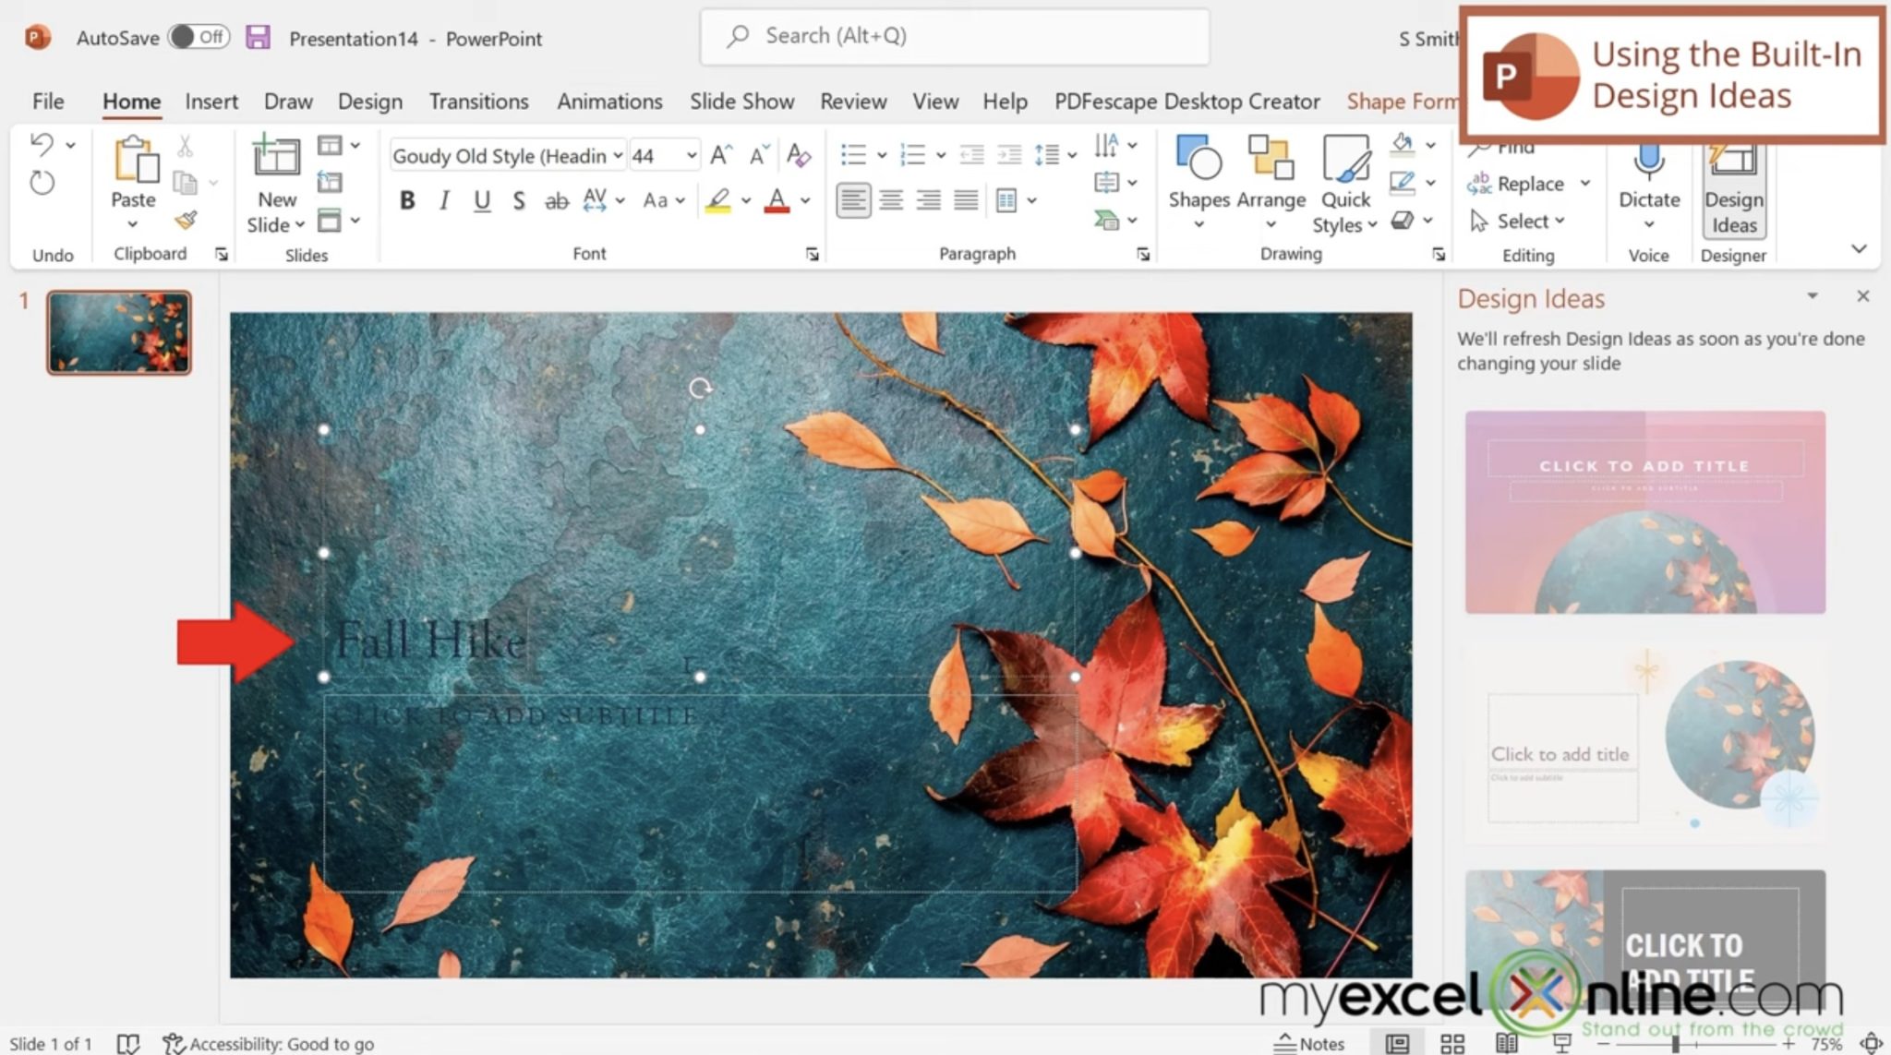
Task: Switch to the Transitions tab
Action: pyautogui.click(x=479, y=102)
